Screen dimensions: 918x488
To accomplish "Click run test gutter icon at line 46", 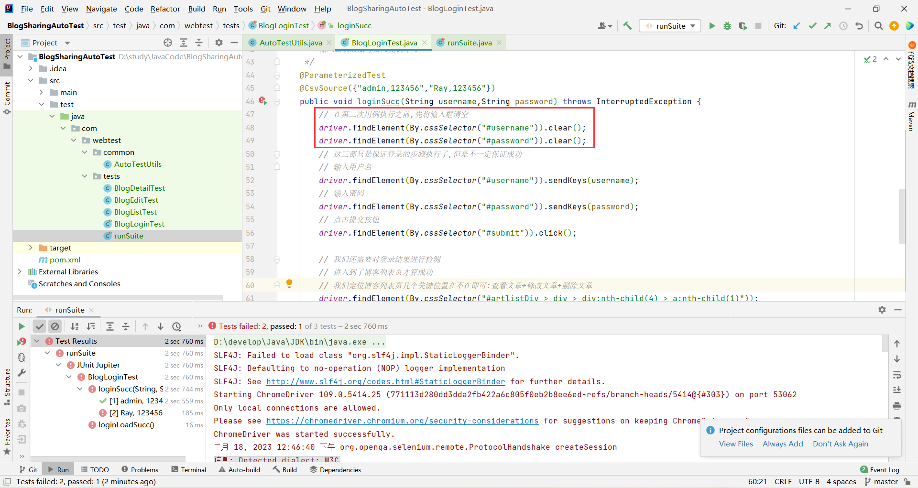I will coord(263,101).
